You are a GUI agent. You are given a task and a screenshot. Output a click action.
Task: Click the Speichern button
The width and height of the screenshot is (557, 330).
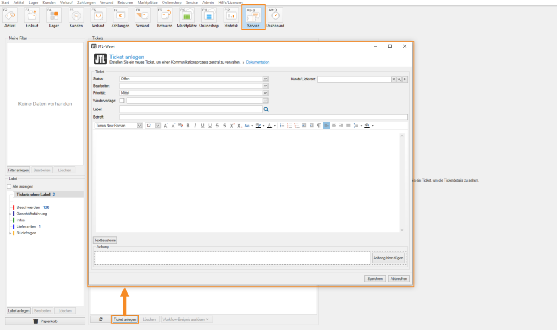pos(375,278)
